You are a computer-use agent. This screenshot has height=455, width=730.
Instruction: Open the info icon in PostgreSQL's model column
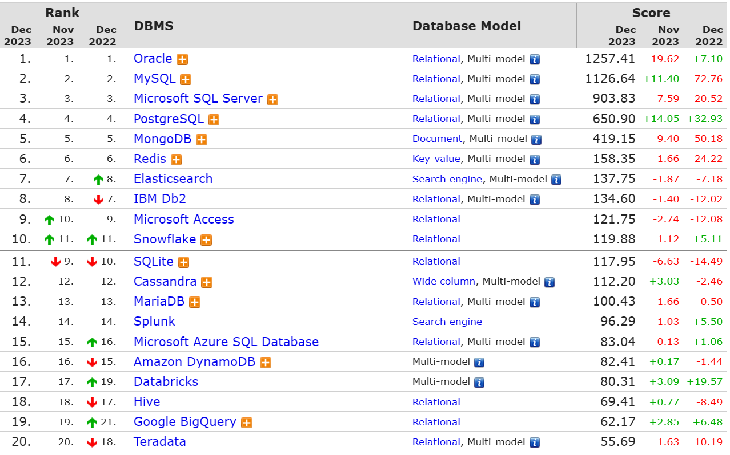point(535,119)
